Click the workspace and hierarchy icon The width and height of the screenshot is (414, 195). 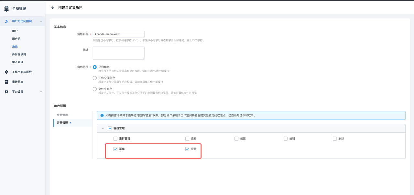(x=6, y=72)
